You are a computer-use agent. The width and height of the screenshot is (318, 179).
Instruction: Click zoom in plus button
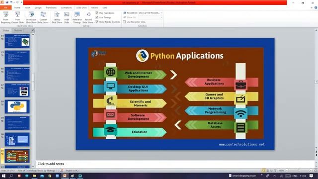click(311, 171)
